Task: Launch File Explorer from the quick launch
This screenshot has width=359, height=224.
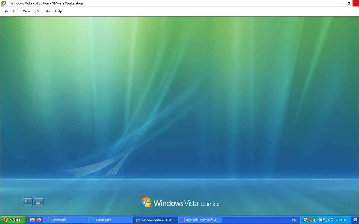Action: (32, 220)
